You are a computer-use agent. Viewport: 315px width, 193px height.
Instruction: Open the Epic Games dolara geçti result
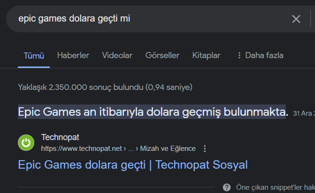132,165
